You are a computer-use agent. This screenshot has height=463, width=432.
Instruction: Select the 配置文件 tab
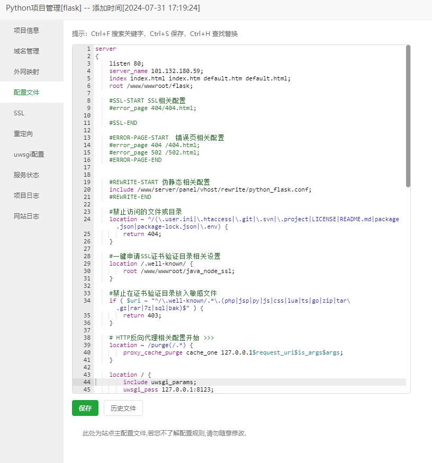[26, 93]
